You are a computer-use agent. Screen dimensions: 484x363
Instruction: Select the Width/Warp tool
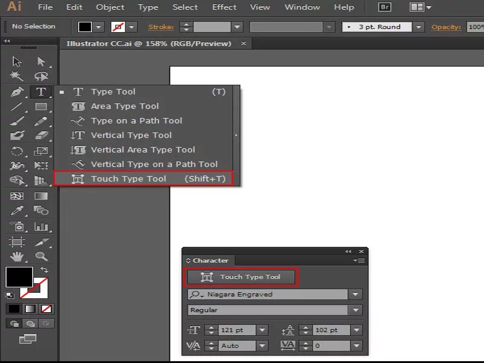(x=17, y=165)
